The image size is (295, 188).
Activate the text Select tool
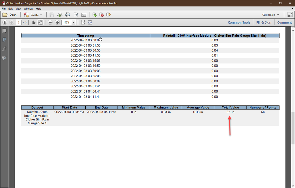pos(34,22)
